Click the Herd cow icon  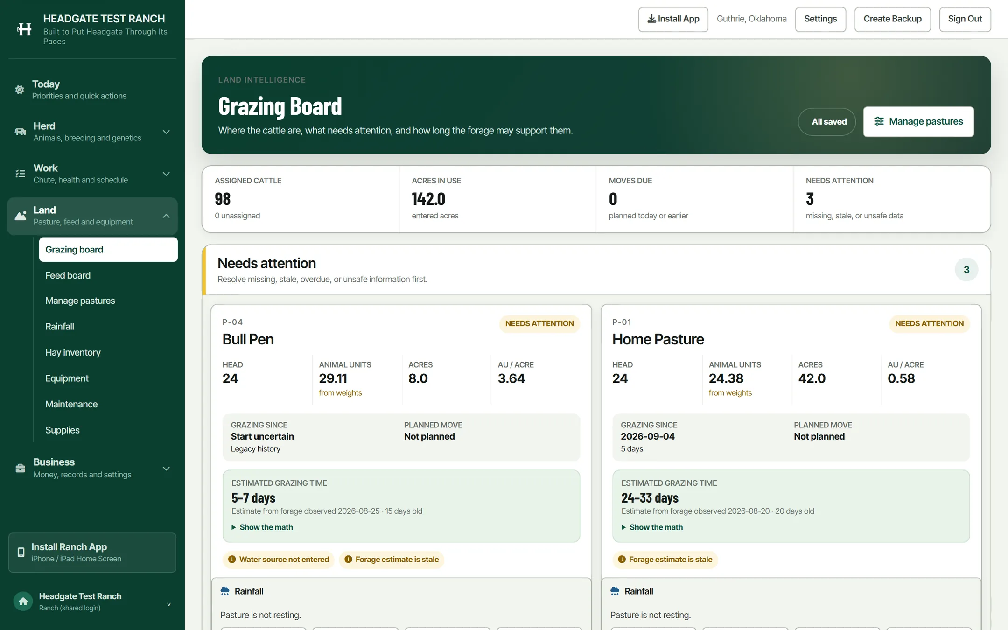(x=20, y=132)
